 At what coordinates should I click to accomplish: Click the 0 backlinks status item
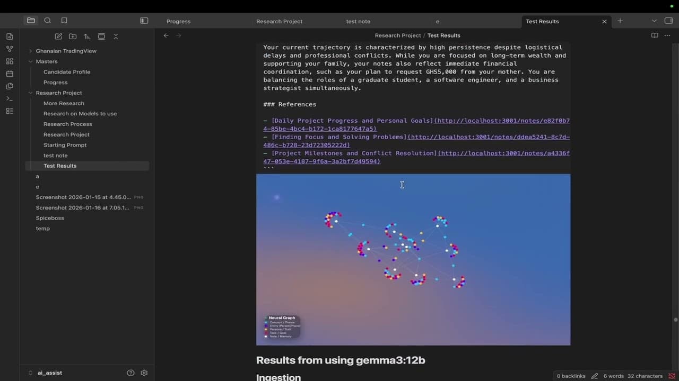click(x=571, y=376)
